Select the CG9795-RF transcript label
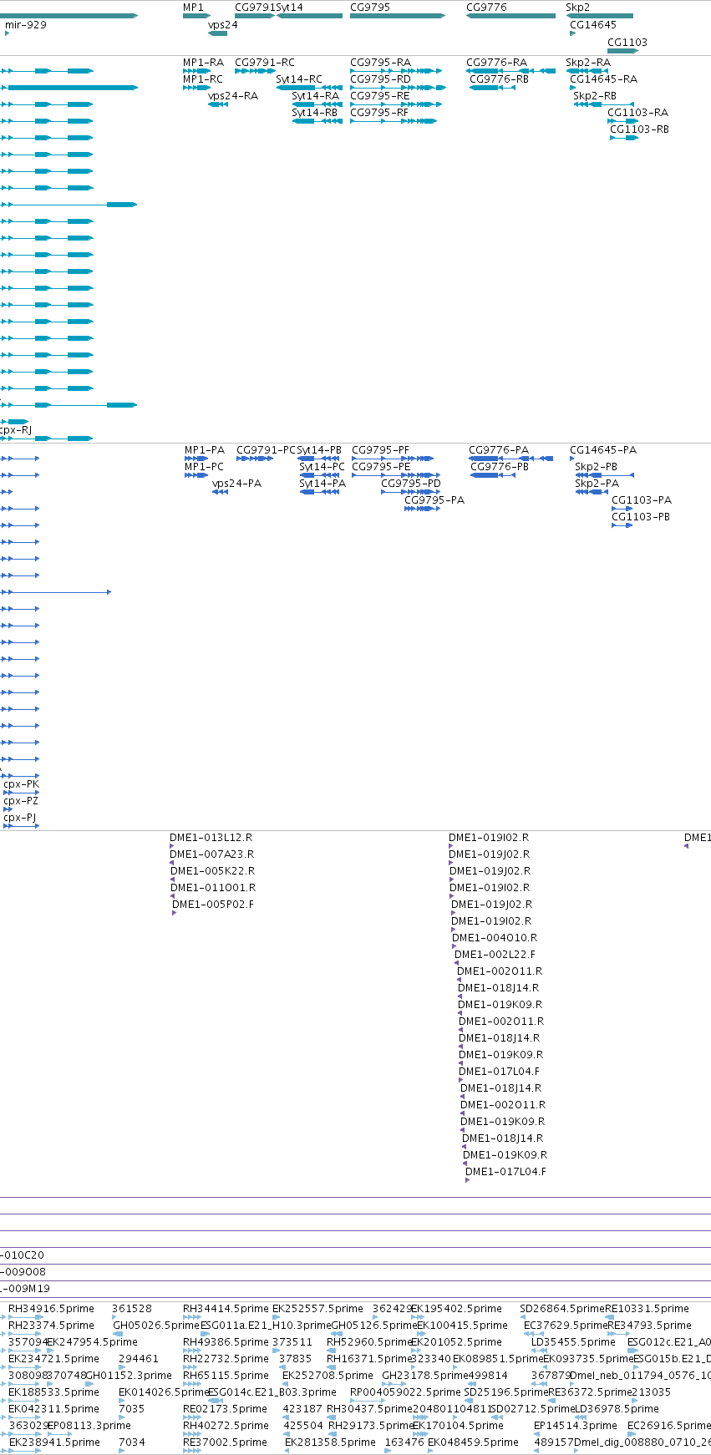This screenshot has height=1455, width=711. [379, 113]
